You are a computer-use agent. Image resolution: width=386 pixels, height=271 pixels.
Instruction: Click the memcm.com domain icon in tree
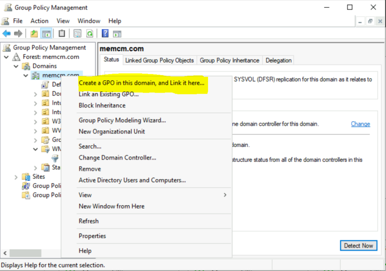coord(35,76)
